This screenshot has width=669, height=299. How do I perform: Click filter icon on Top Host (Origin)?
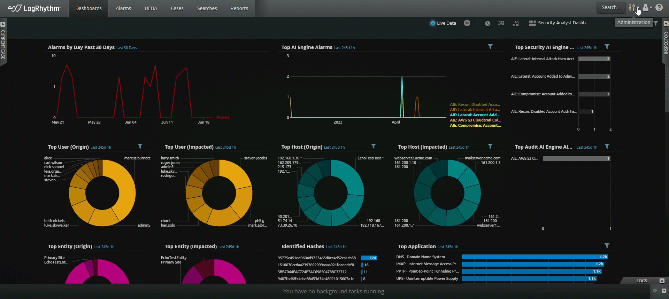[373, 146]
